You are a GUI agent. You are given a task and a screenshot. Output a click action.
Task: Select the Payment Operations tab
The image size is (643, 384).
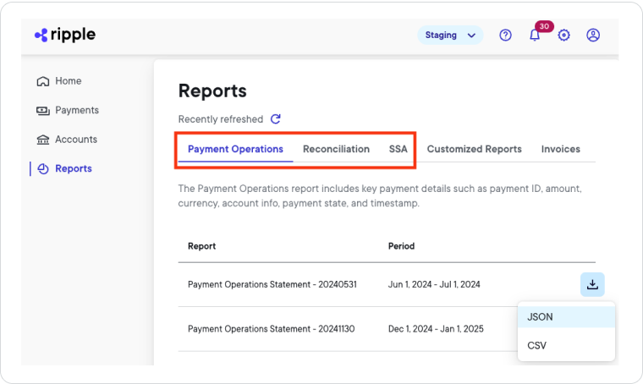pos(235,149)
